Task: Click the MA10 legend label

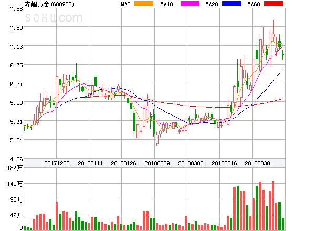Action: click(166, 4)
